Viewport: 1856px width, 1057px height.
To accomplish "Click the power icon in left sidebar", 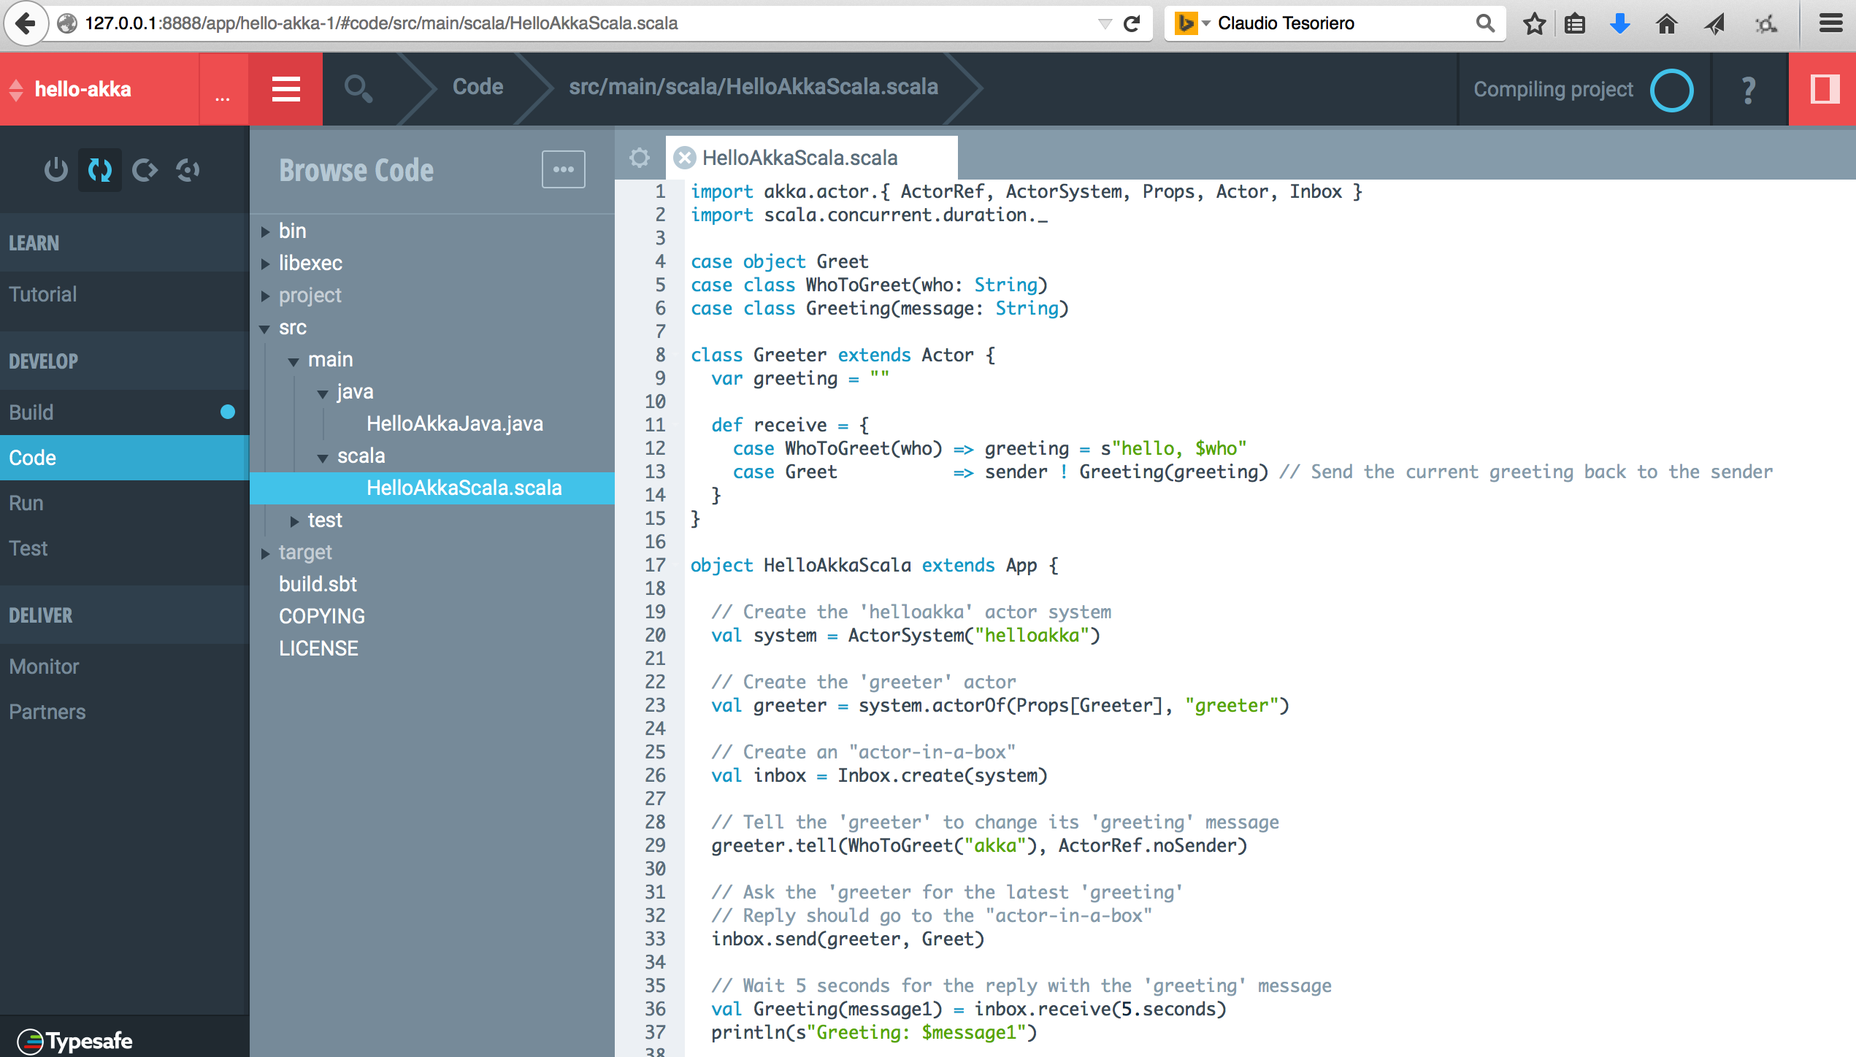I will 55,170.
